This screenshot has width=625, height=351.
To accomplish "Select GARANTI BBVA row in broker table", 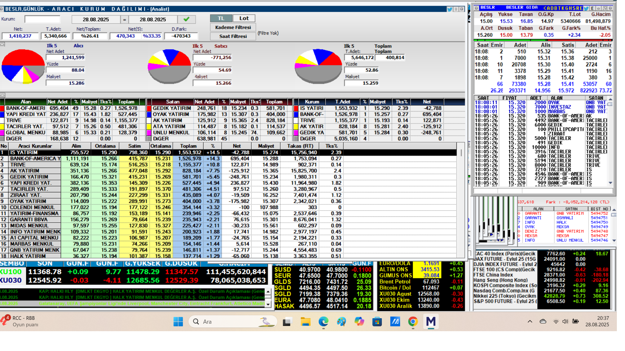I will coord(228,219).
